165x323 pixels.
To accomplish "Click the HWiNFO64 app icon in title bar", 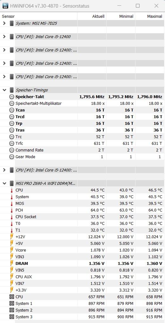I will pyautogui.click(x=6, y=6).
